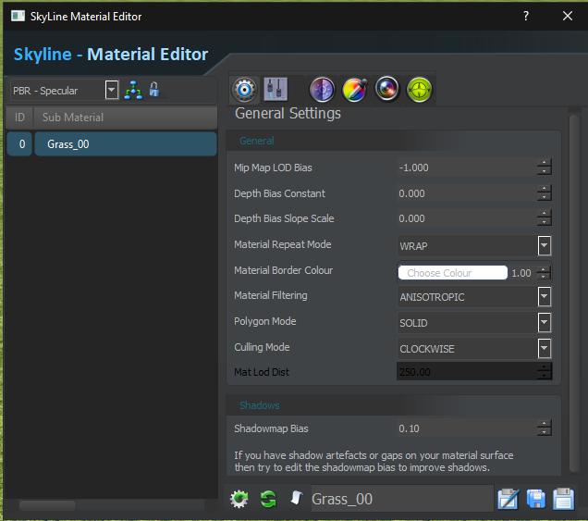The height and width of the screenshot is (521, 588).
Task: Click the Depth Bias Constant spinner arrows
Action: (544, 192)
